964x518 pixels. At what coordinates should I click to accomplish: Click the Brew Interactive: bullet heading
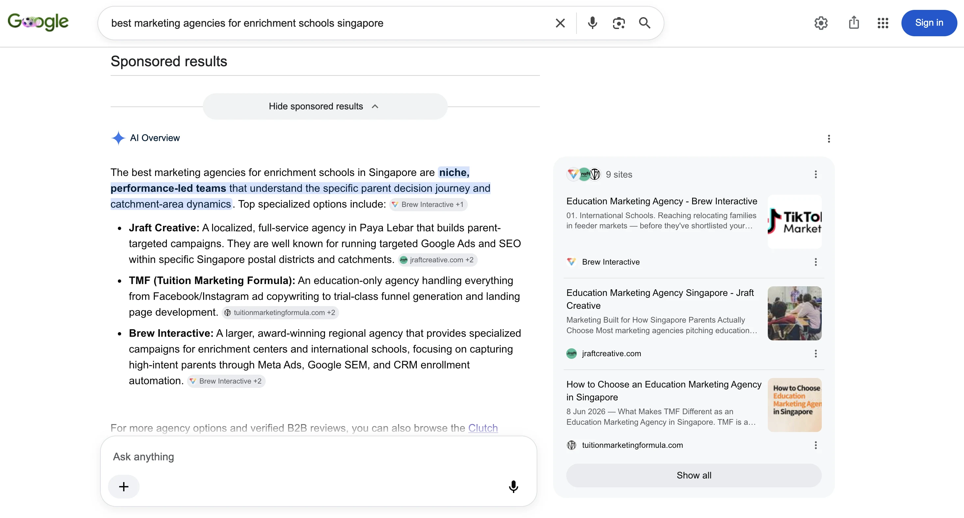click(171, 333)
